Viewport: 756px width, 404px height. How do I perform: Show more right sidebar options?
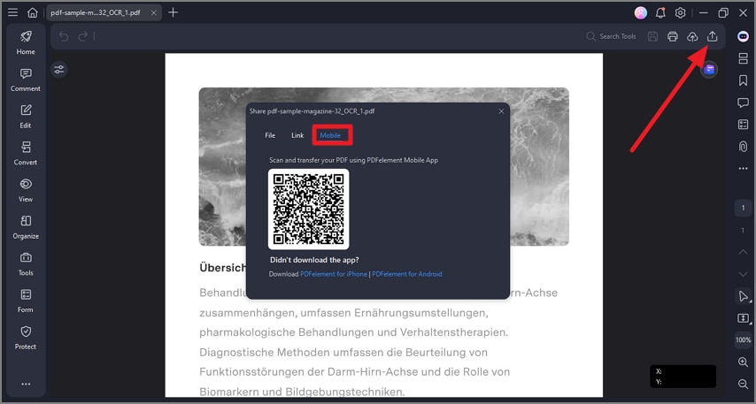click(x=743, y=169)
